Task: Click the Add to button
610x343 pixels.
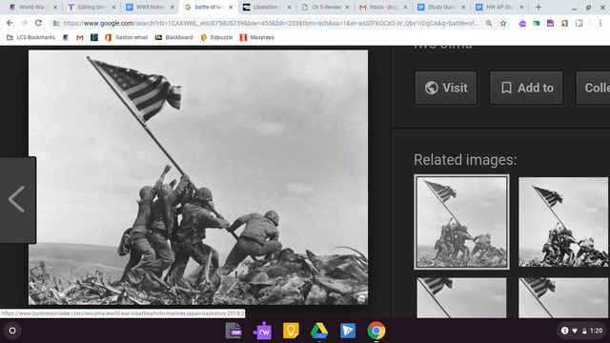Action: (x=526, y=88)
